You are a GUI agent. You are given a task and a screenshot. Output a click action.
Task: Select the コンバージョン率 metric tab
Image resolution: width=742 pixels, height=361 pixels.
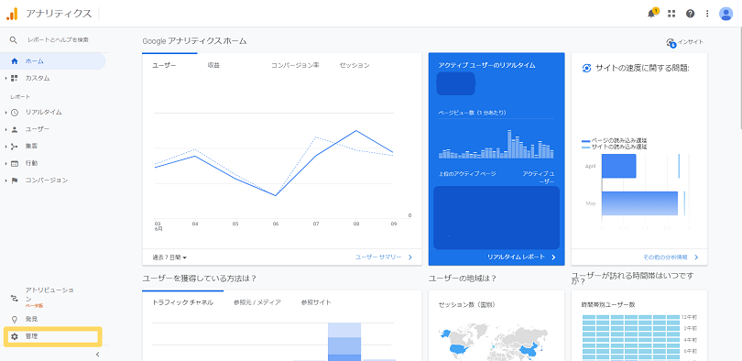[295, 65]
